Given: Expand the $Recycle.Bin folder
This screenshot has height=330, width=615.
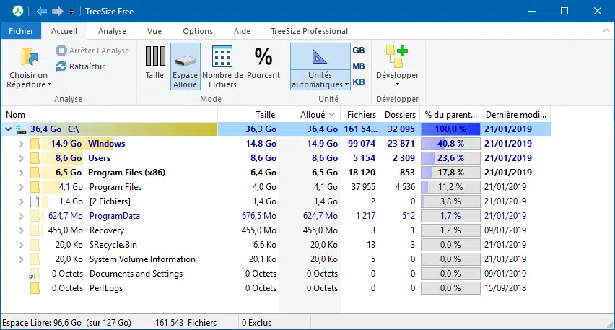Looking at the screenshot, I should tap(21, 245).
